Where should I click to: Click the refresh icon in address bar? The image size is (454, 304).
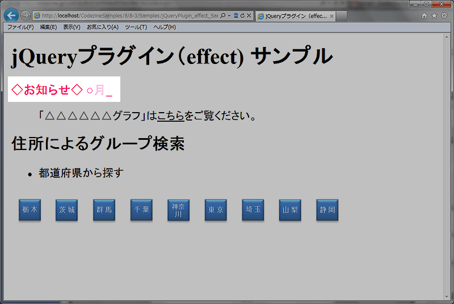[242, 16]
